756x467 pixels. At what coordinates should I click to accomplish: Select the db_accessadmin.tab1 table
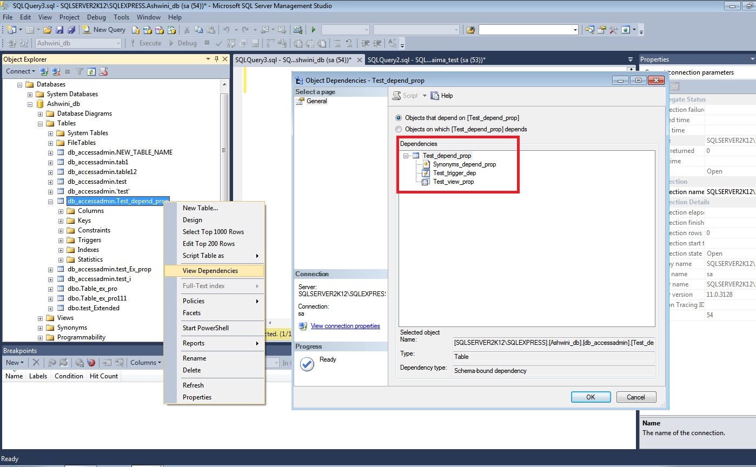98,162
